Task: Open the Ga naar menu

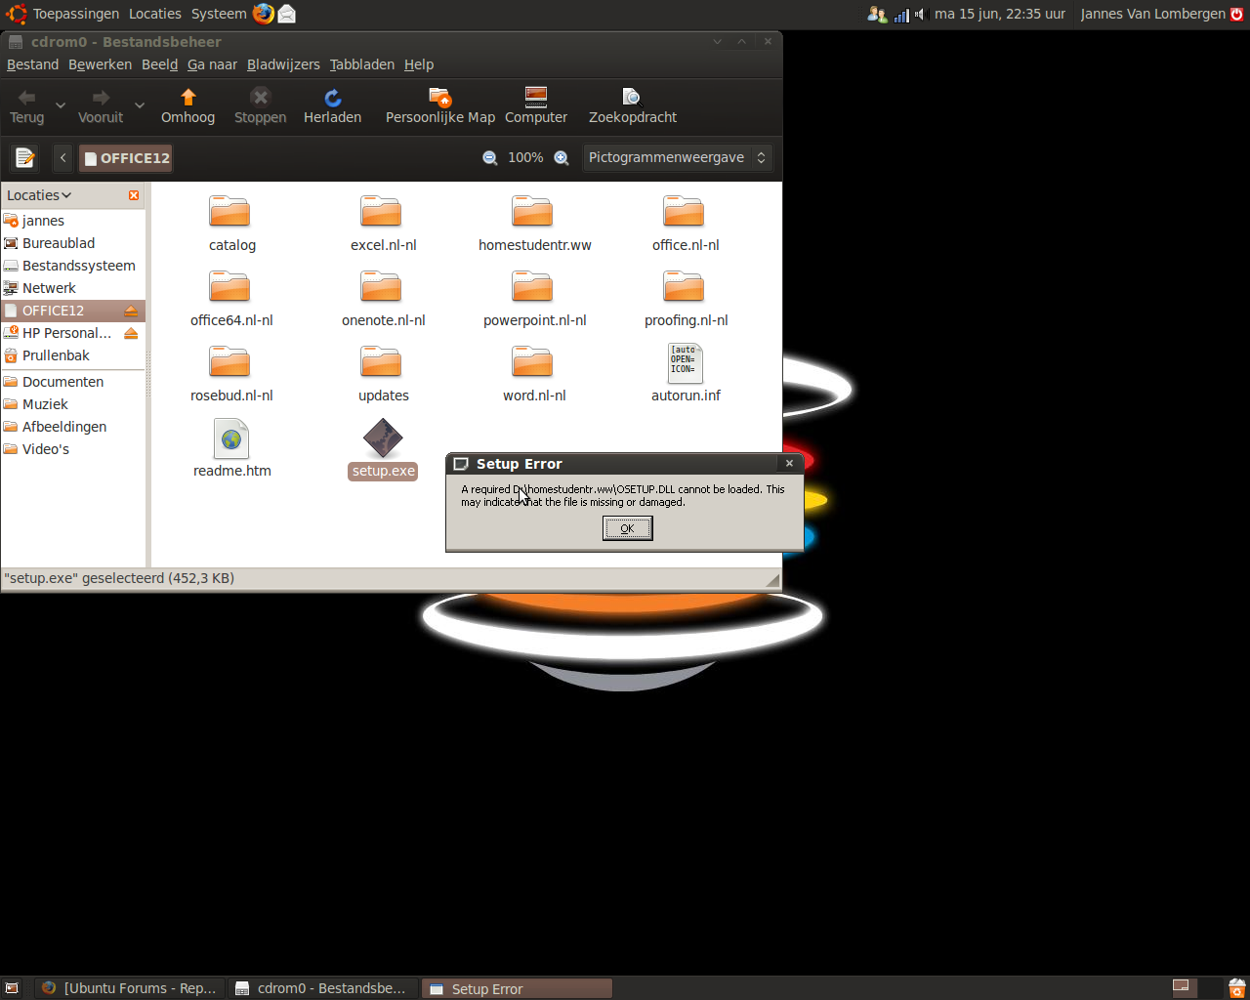Action: click(212, 64)
